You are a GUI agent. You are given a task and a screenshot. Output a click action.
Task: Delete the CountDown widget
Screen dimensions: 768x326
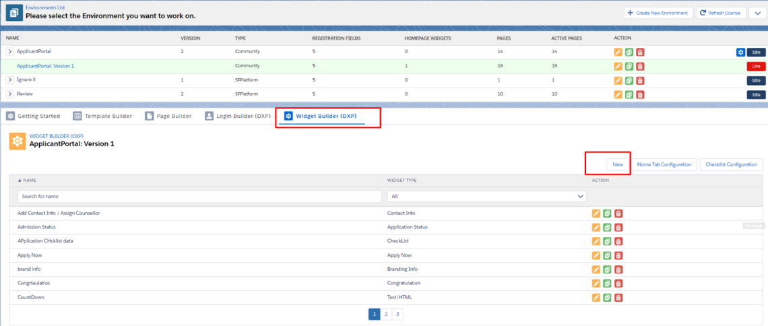pos(618,298)
